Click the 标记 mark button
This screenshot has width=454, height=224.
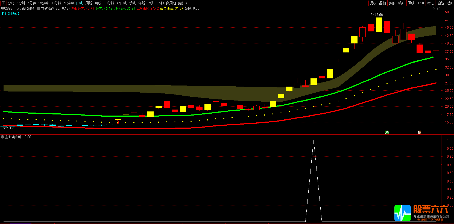pos(430,3)
